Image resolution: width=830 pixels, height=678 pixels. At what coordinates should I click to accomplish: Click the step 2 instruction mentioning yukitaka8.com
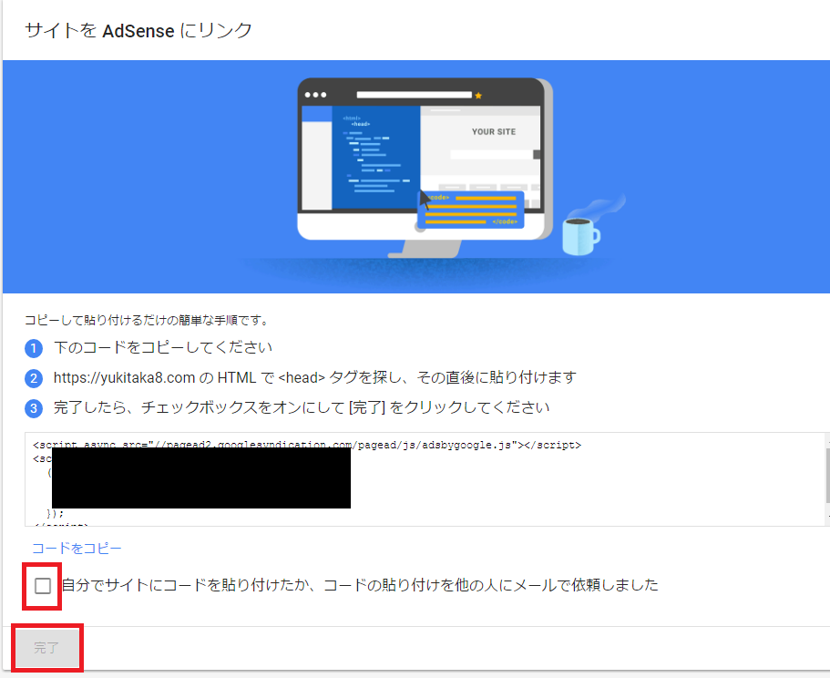click(x=314, y=377)
